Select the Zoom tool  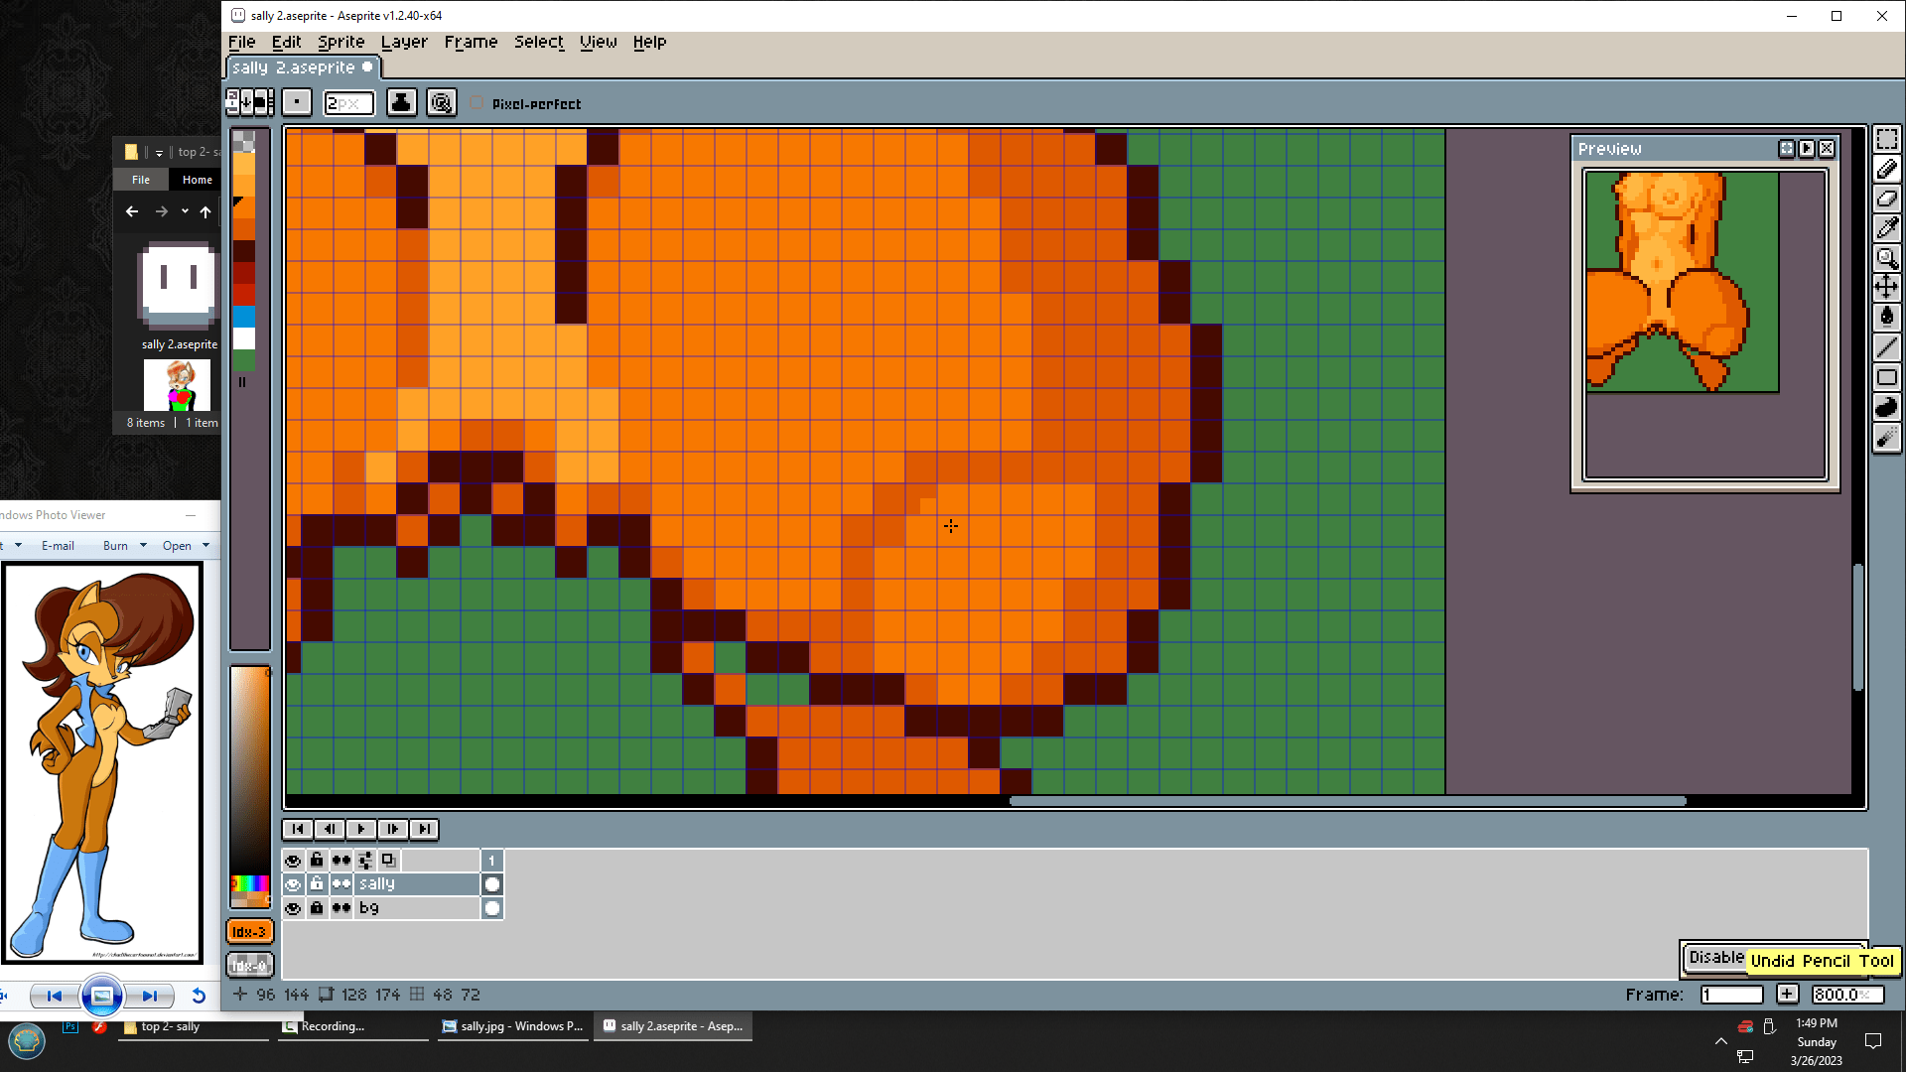pos(1886,258)
